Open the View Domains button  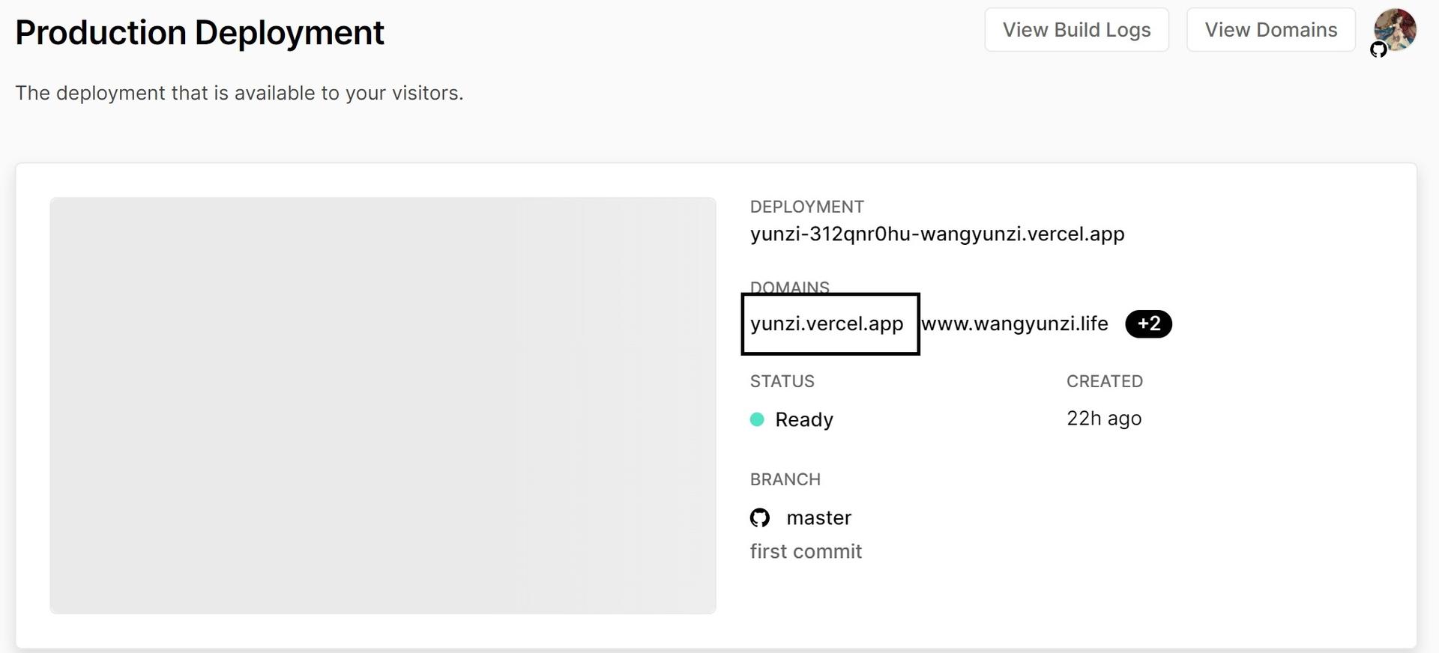(x=1270, y=30)
